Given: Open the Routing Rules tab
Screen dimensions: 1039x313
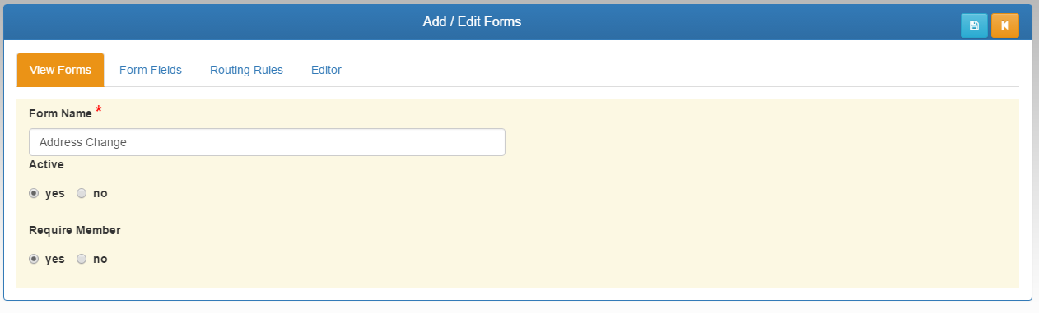Looking at the screenshot, I should [x=246, y=70].
